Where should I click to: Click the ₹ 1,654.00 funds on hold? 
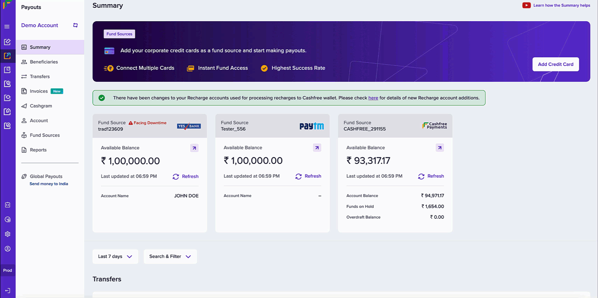[x=433, y=207]
